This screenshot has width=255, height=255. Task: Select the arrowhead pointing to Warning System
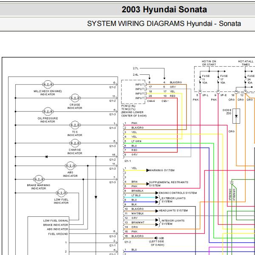pyautogui.click(x=148, y=170)
